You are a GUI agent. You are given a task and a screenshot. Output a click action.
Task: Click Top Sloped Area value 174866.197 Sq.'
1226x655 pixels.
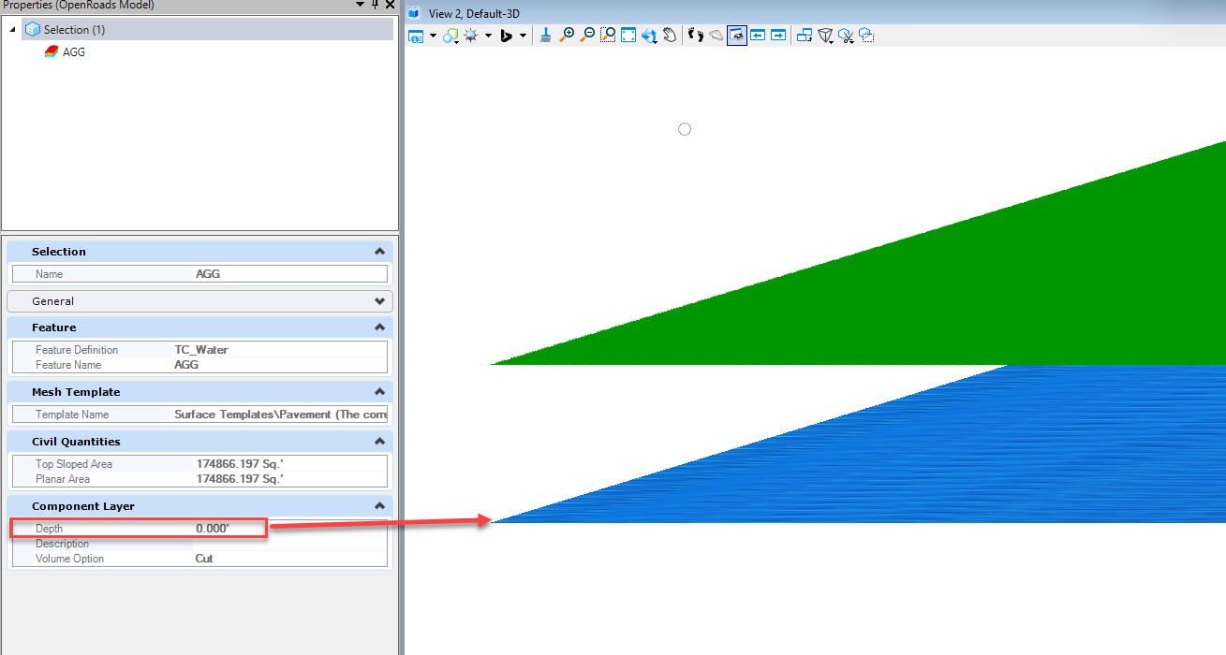coord(240,464)
